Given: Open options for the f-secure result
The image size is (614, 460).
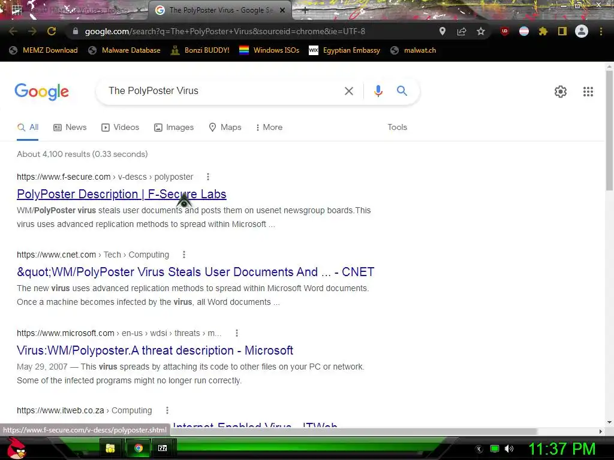Looking at the screenshot, I should pyautogui.click(x=208, y=177).
